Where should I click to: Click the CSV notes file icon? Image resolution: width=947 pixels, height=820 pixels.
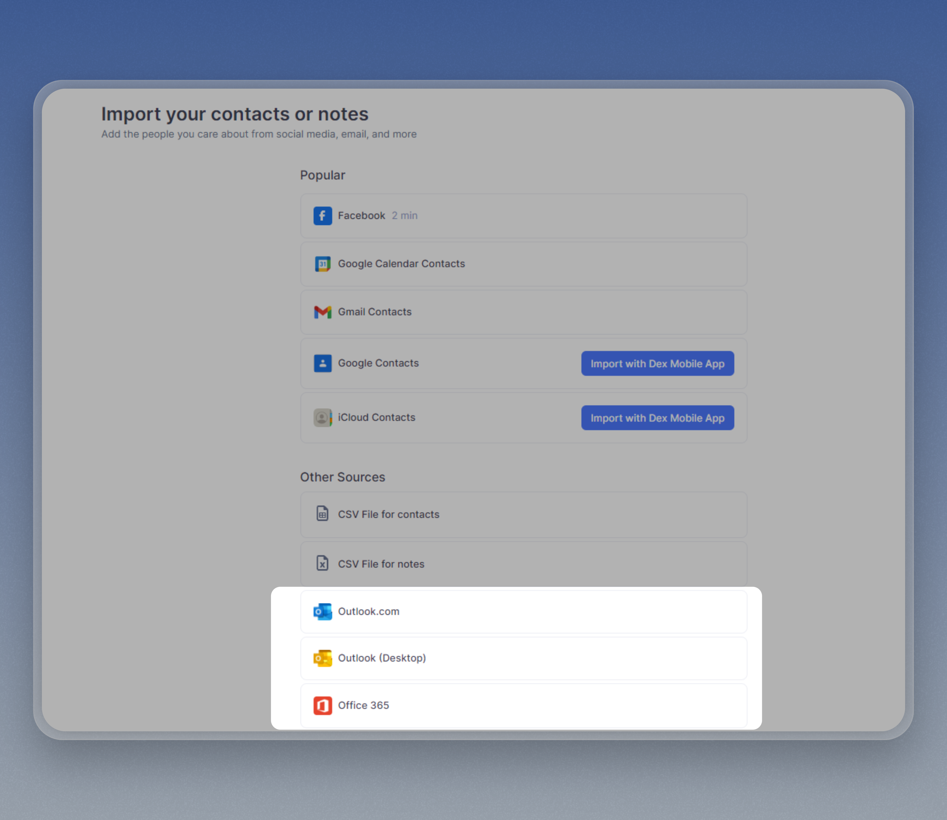click(x=322, y=563)
